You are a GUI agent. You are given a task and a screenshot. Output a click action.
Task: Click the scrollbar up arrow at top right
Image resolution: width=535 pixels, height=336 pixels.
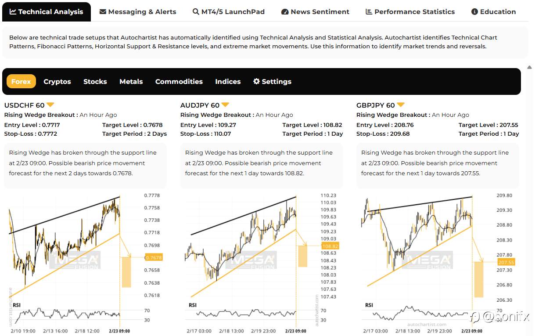(x=529, y=67)
